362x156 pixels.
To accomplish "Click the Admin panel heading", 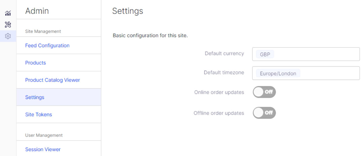I will point(37,11).
